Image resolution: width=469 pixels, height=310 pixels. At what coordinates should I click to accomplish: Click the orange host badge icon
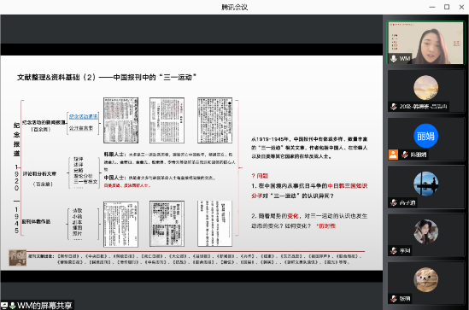tap(393, 155)
